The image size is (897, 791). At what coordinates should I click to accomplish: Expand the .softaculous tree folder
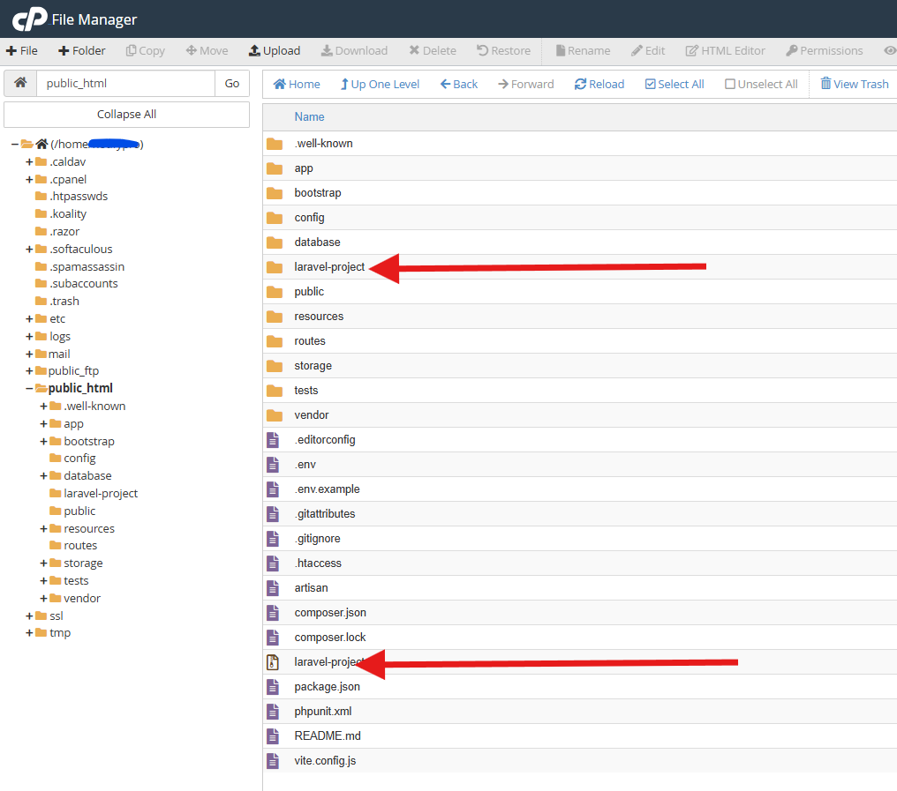pos(29,250)
